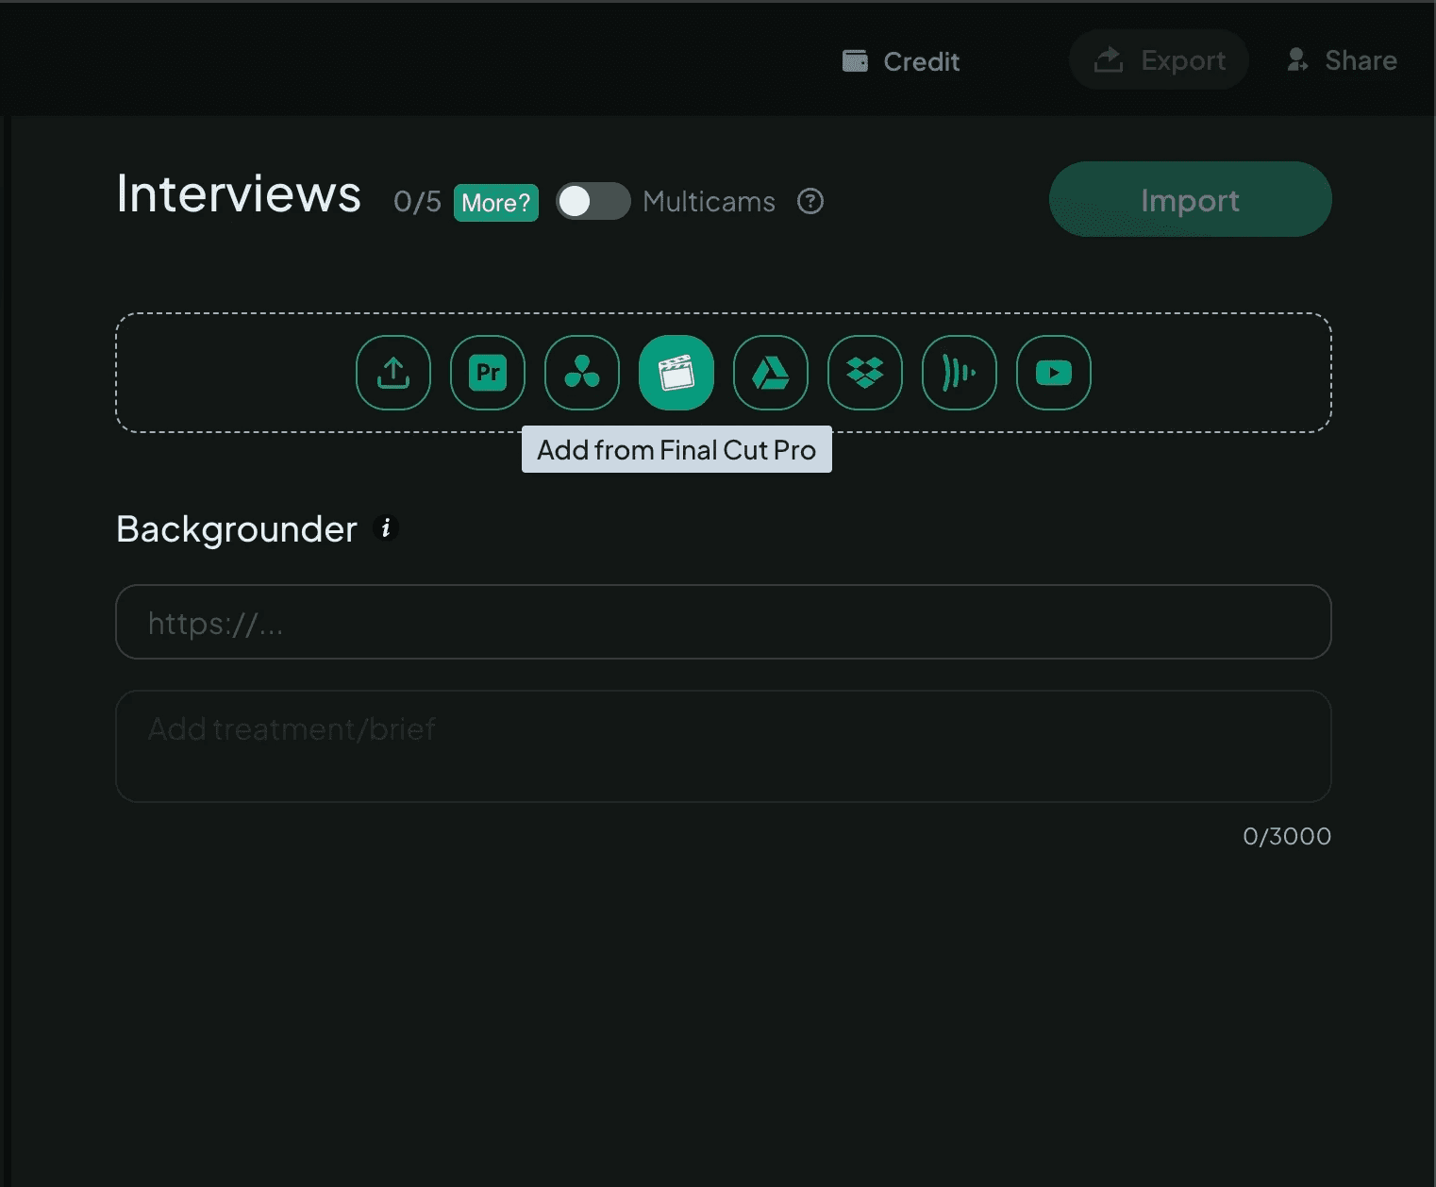This screenshot has width=1436, height=1187.
Task: Click the Import button
Action: tap(1190, 199)
